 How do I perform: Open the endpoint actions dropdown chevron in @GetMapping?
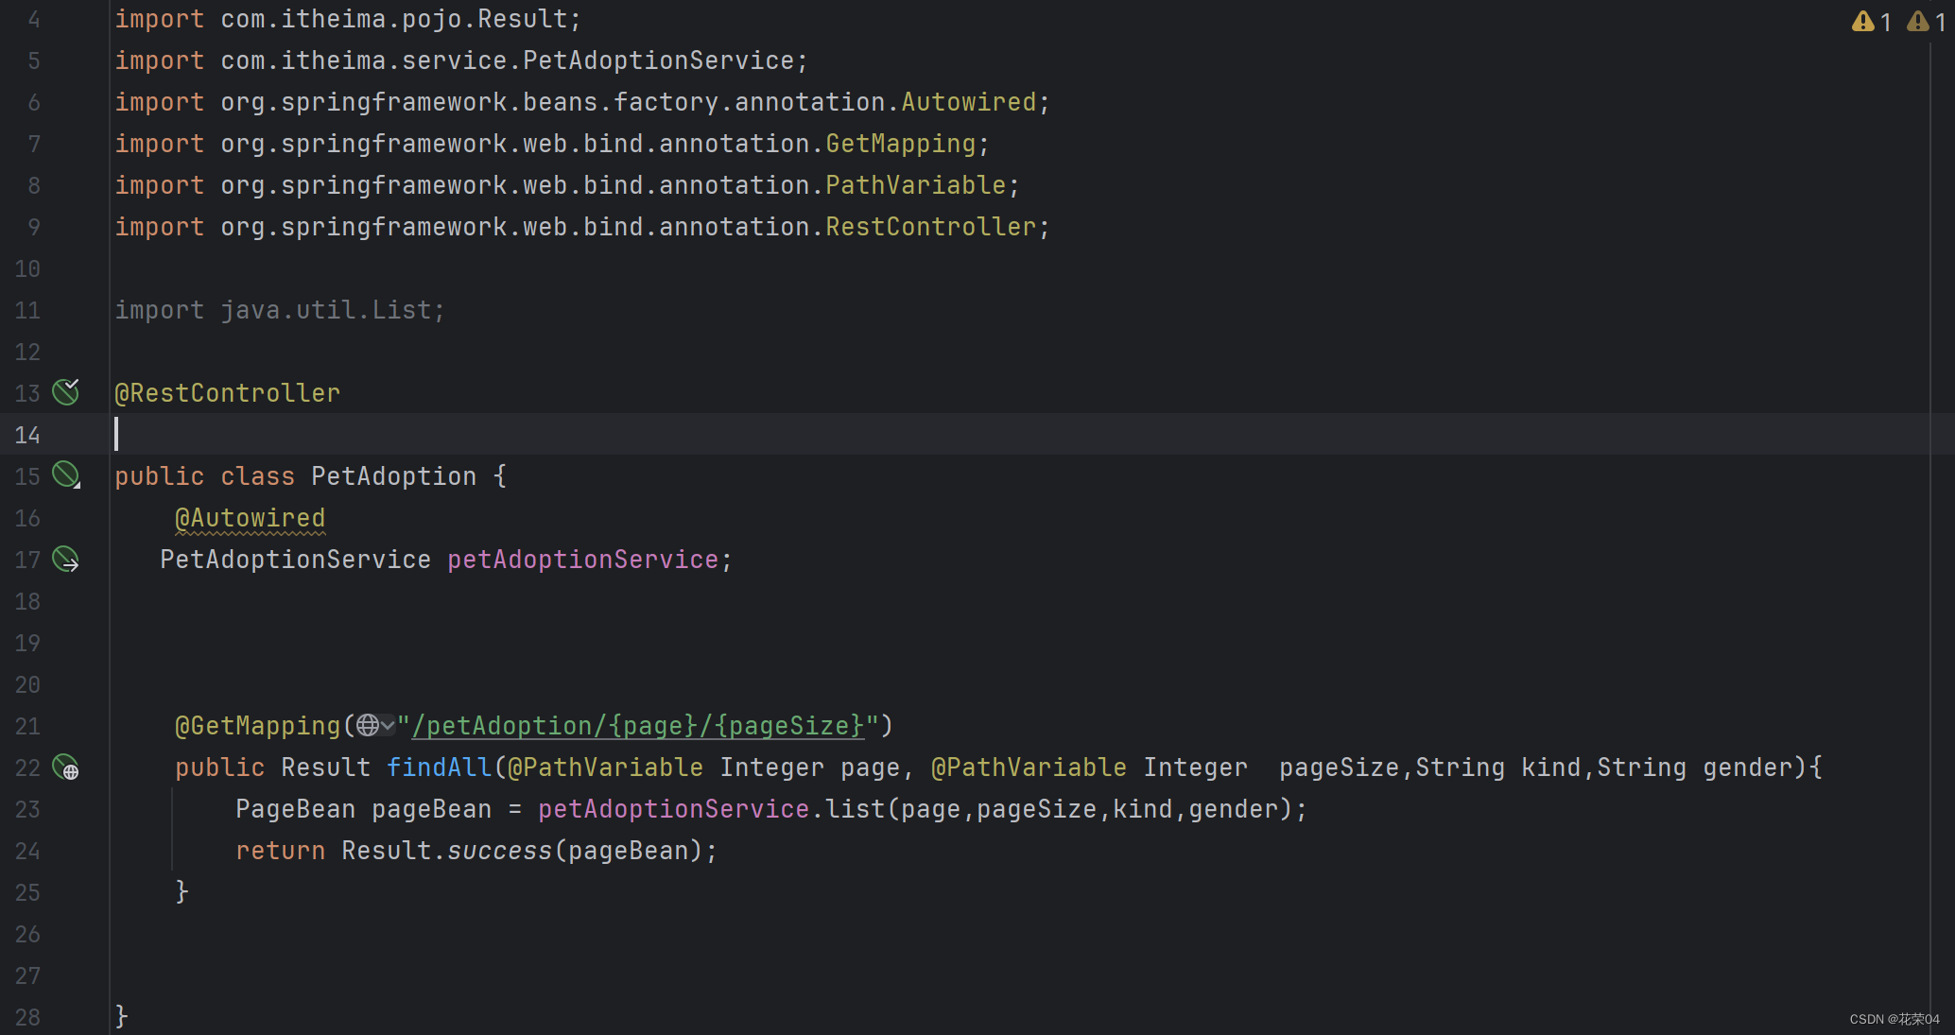click(x=388, y=725)
